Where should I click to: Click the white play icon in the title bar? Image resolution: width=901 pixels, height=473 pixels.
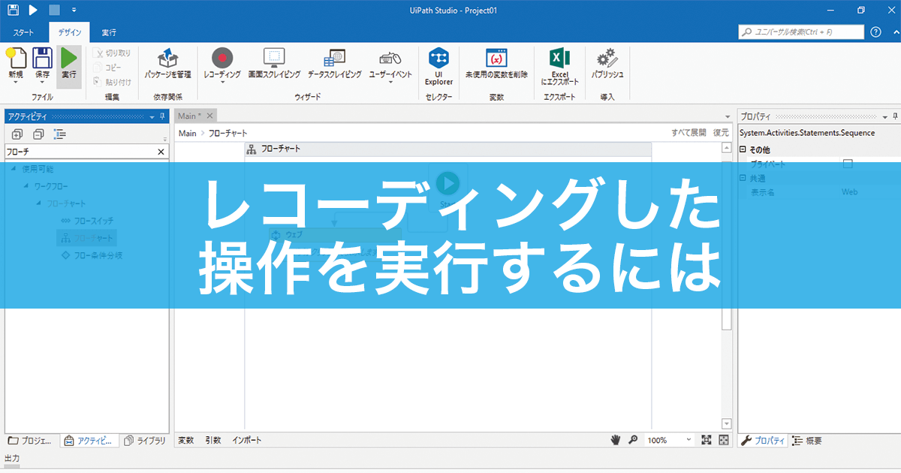click(x=33, y=11)
